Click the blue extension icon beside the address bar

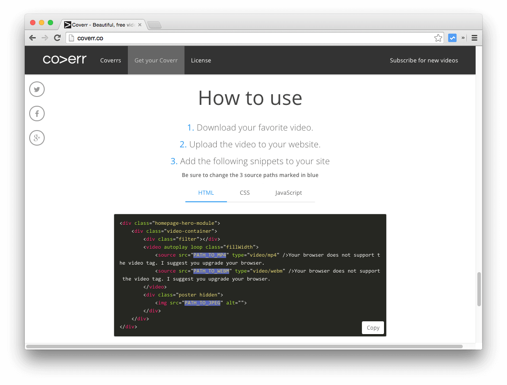pyautogui.click(x=452, y=38)
